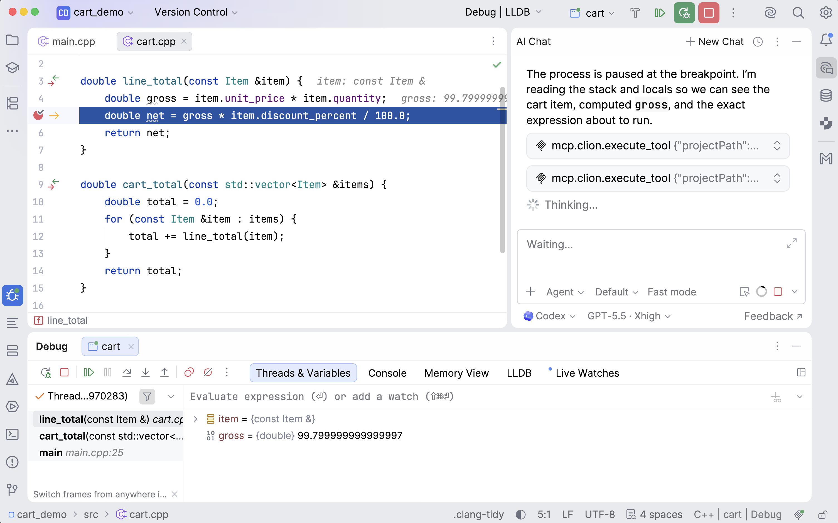Image resolution: width=838 pixels, height=523 pixels.
Task: View Breakpoints from the debug toolbar
Action: [189, 372]
